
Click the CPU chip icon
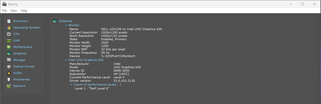9,34
